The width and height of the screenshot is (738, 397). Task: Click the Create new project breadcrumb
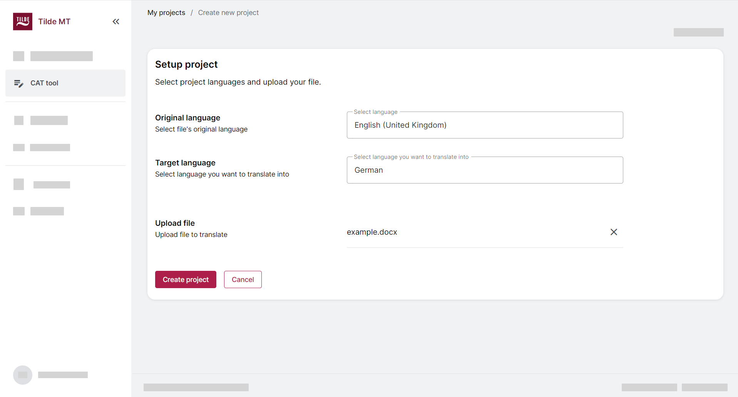coord(228,13)
